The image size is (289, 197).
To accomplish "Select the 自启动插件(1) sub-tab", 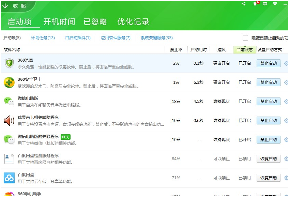I will [78, 38].
